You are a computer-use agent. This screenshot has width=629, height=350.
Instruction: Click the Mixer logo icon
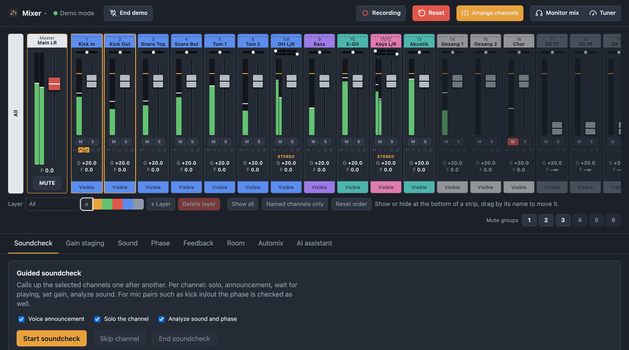(13, 13)
